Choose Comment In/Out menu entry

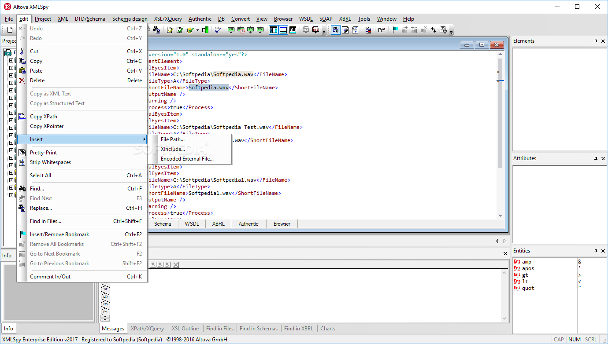click(x=82, y=277)
